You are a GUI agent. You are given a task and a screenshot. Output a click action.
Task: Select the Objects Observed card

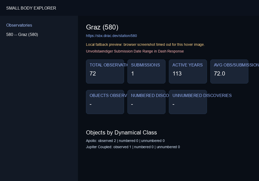tap(105, 102)
